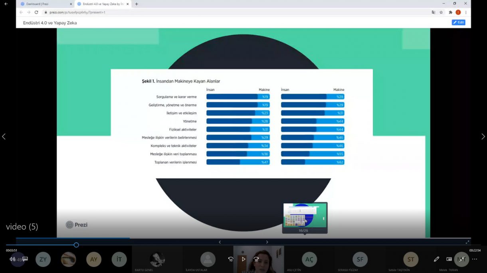Click 'İletişim ve etkileşim' row label
This screenshot has width=487, height=273.
182,113
